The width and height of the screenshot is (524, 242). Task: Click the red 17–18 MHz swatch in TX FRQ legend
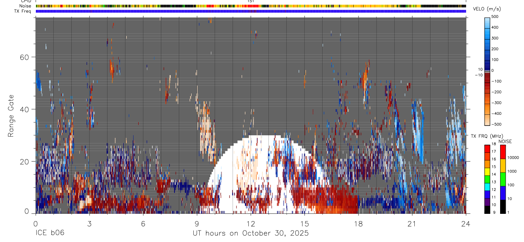pos(487,149)
